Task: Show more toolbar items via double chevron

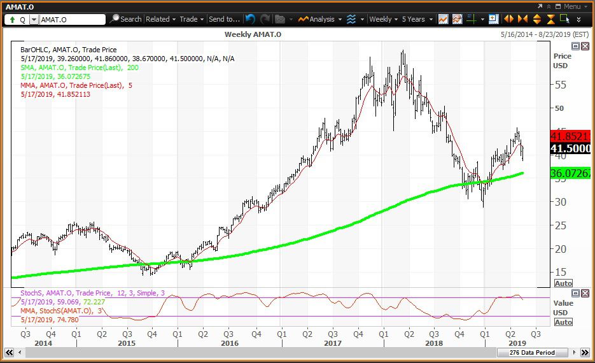Action: [578, 19]
